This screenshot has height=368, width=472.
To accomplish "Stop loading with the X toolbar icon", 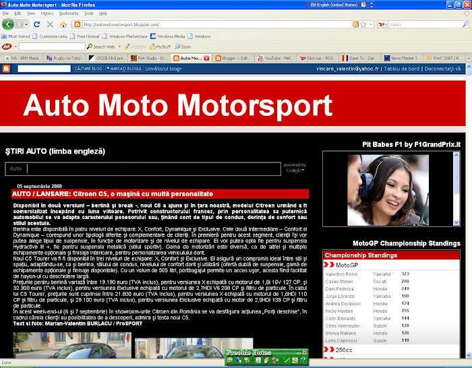I will (50, 24).
